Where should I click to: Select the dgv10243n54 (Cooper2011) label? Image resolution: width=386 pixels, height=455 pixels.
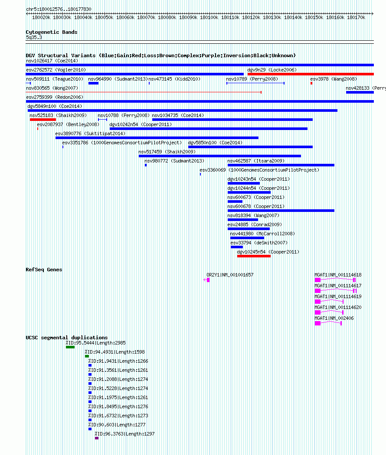[258, 179]
